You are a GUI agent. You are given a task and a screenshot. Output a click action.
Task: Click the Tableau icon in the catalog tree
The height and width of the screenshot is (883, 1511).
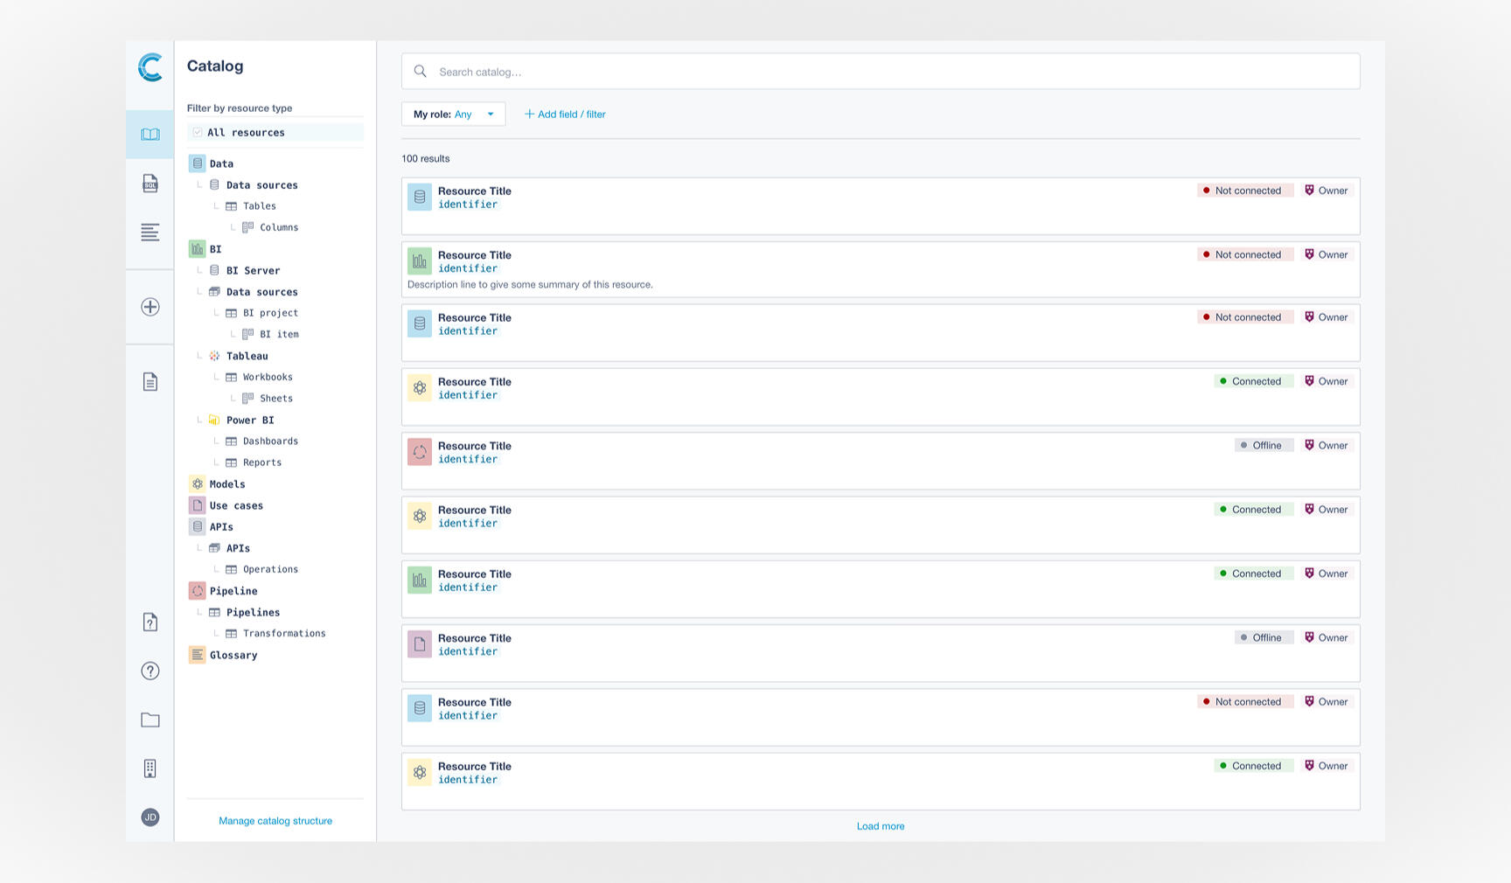point(213,356)
